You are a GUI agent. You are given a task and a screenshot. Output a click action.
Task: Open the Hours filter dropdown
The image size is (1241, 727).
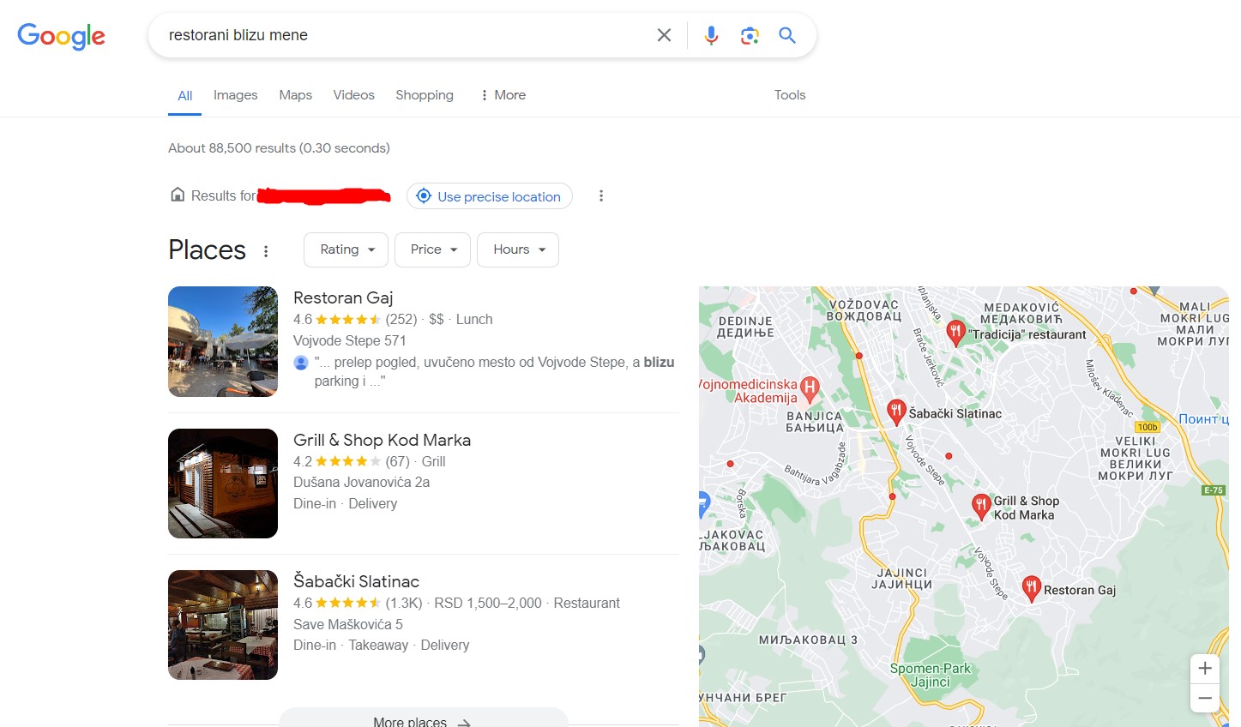tap(518, 249)
